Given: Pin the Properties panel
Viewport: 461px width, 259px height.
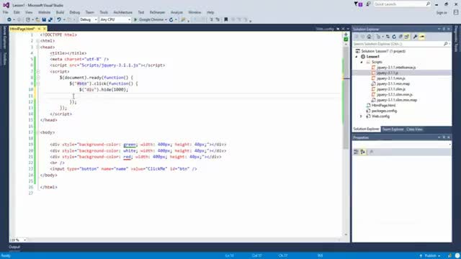Looking at the screenshot, I should 444,137.
